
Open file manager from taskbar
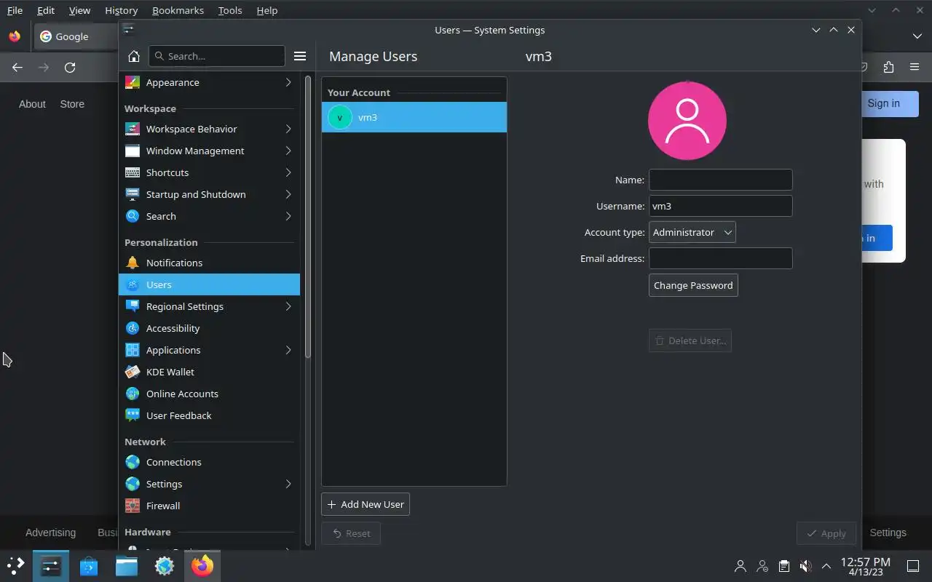point(127,565)
